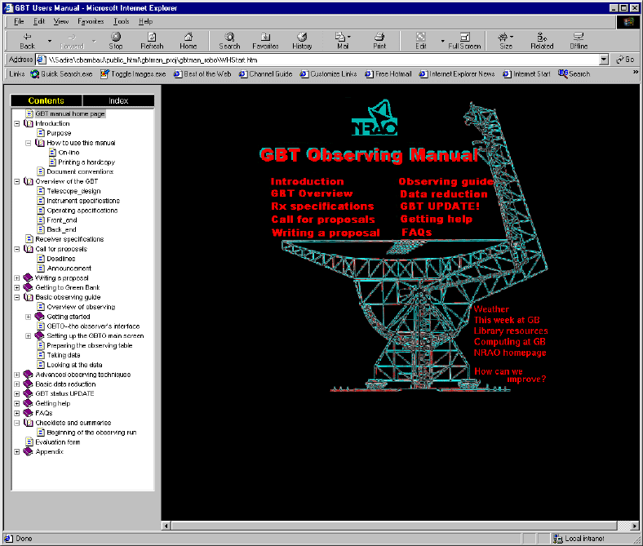Click the Stop toolbar icon

(x=116, y=40)
